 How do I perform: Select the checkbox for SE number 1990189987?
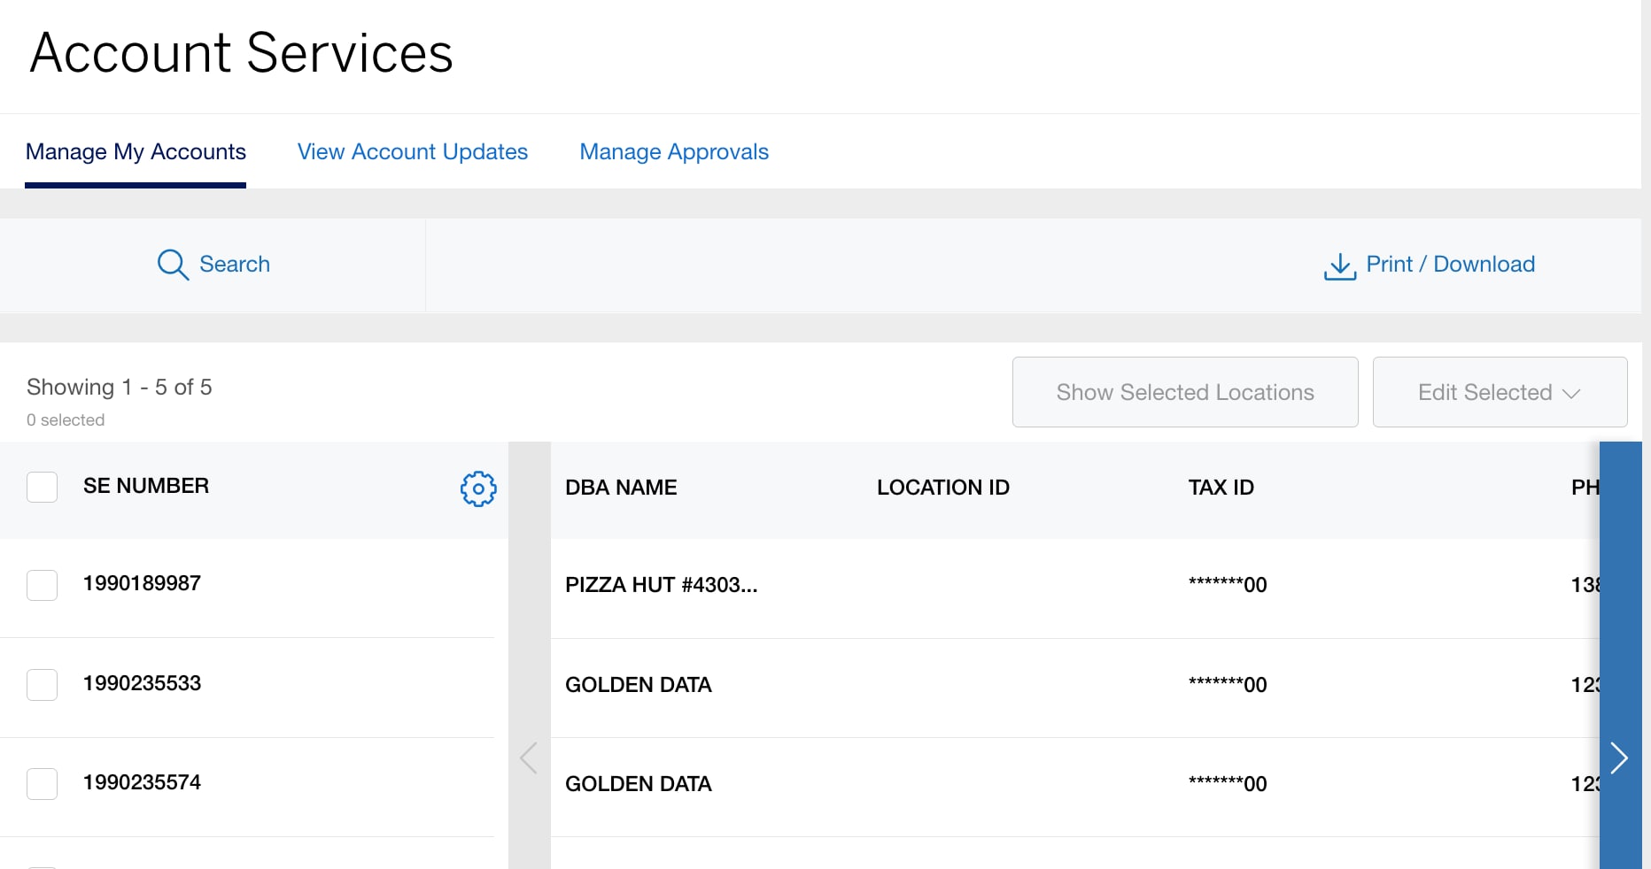[x=42, y=586]
